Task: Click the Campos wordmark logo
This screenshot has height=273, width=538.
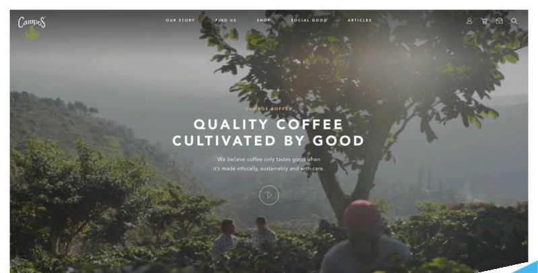Action: pyautogui.click(x=32, y=22)
